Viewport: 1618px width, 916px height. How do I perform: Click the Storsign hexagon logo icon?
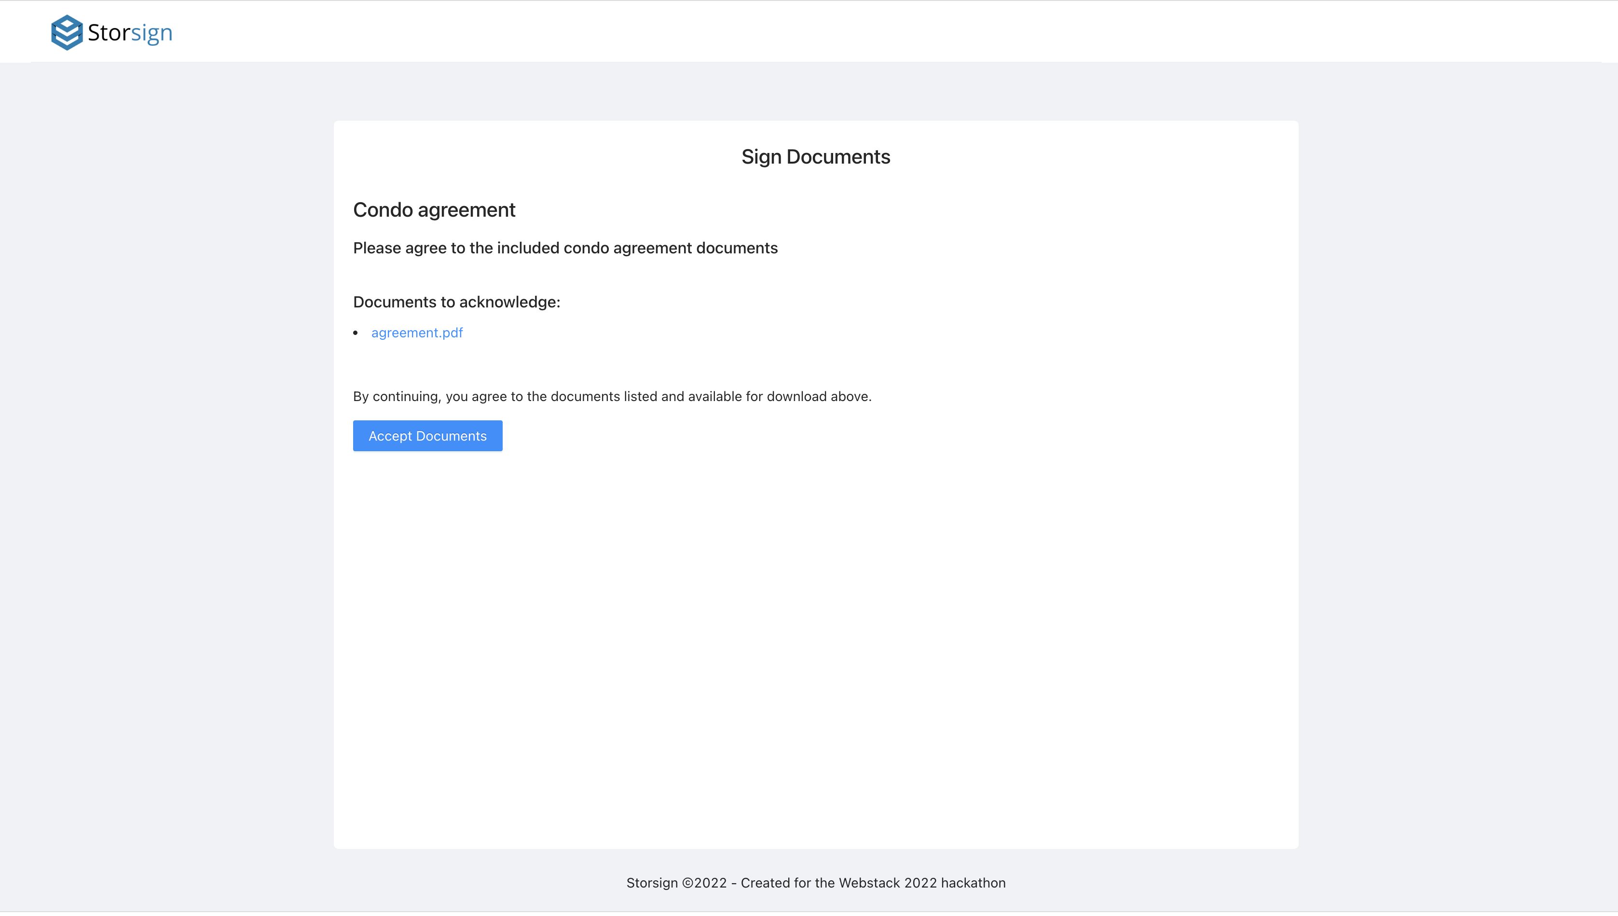point(67,32)
